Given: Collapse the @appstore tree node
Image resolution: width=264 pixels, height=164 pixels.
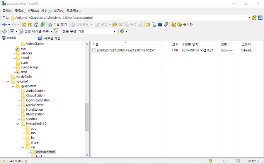Looking at the screenshot, I should coord(13,86).
